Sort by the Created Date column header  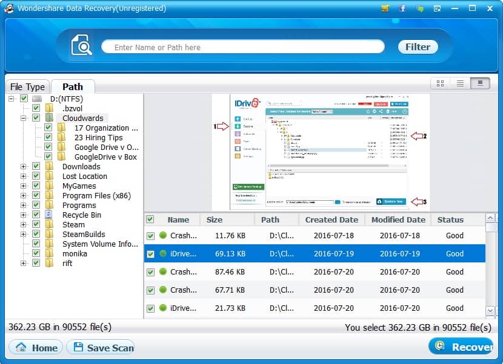coord(331,219)
